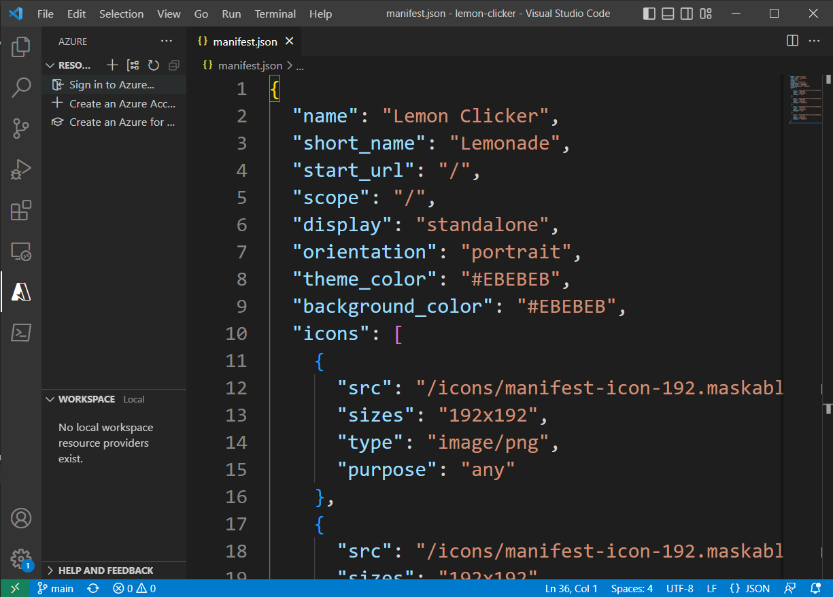Open errors and warnings count in status bar
The width and height of the screenshot is (833, 597).
pyautogui.click(x=135, y=588)
